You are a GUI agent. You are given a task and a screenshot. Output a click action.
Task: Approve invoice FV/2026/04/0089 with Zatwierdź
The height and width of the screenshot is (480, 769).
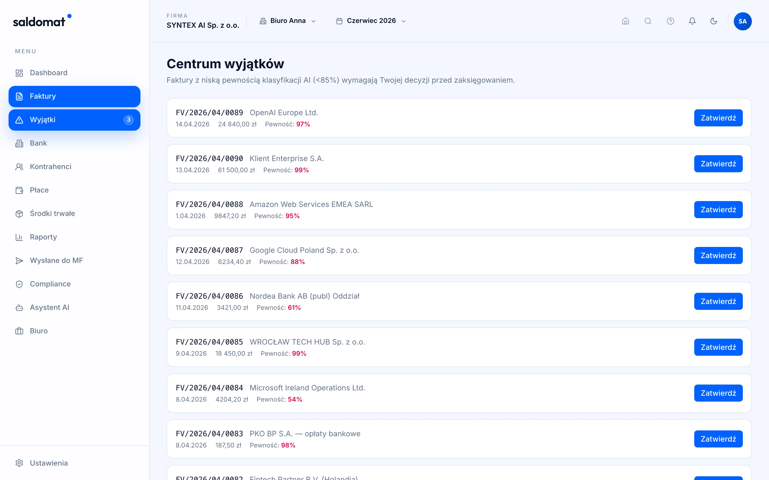(718, 118)
